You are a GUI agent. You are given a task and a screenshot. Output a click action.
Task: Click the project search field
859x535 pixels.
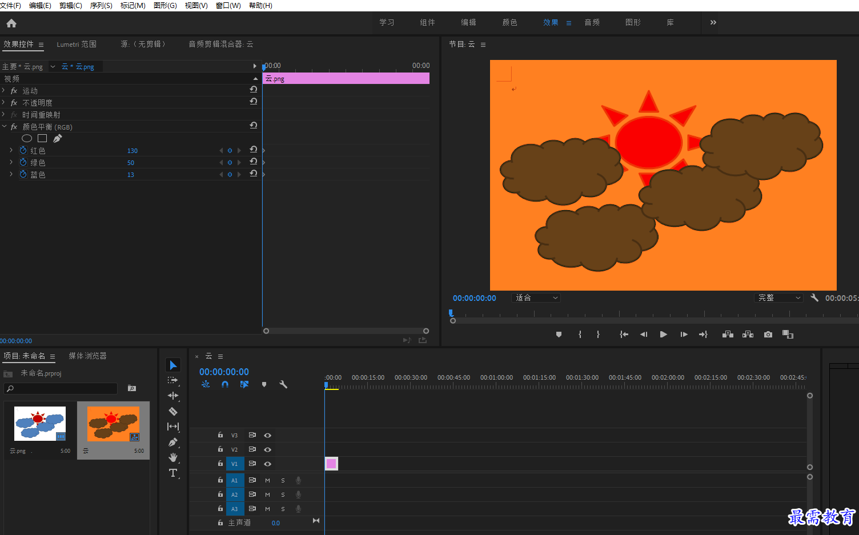point(61,388)
